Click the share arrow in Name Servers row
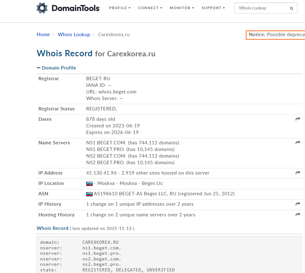Screen dimensions: 305x273 coord(298,143)
